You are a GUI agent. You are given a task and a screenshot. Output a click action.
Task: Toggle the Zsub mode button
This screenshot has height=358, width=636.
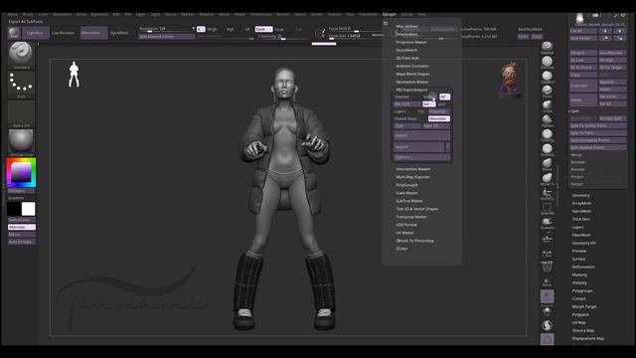click(x=279, y=29)
